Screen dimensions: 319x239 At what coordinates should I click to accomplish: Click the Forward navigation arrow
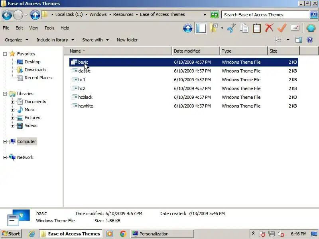pyautogui.click(x=18, y=15)
